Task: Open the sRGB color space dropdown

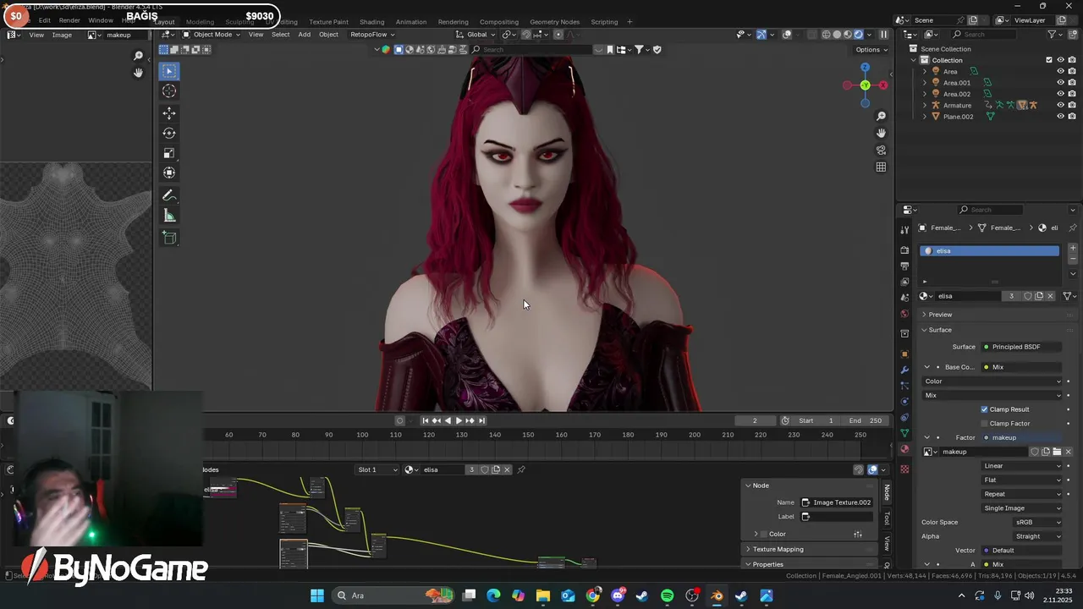Action: point(1037,522)
